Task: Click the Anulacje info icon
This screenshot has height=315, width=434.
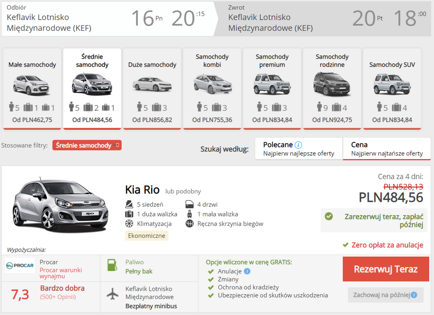Action: [x=247, y=271]
